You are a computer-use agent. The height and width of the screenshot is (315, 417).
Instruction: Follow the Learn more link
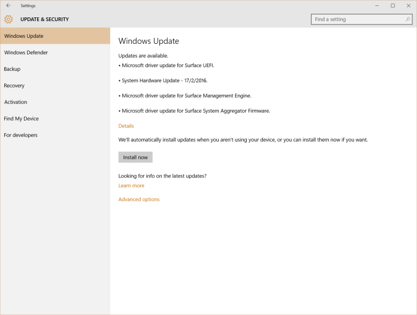coord(131,185)
